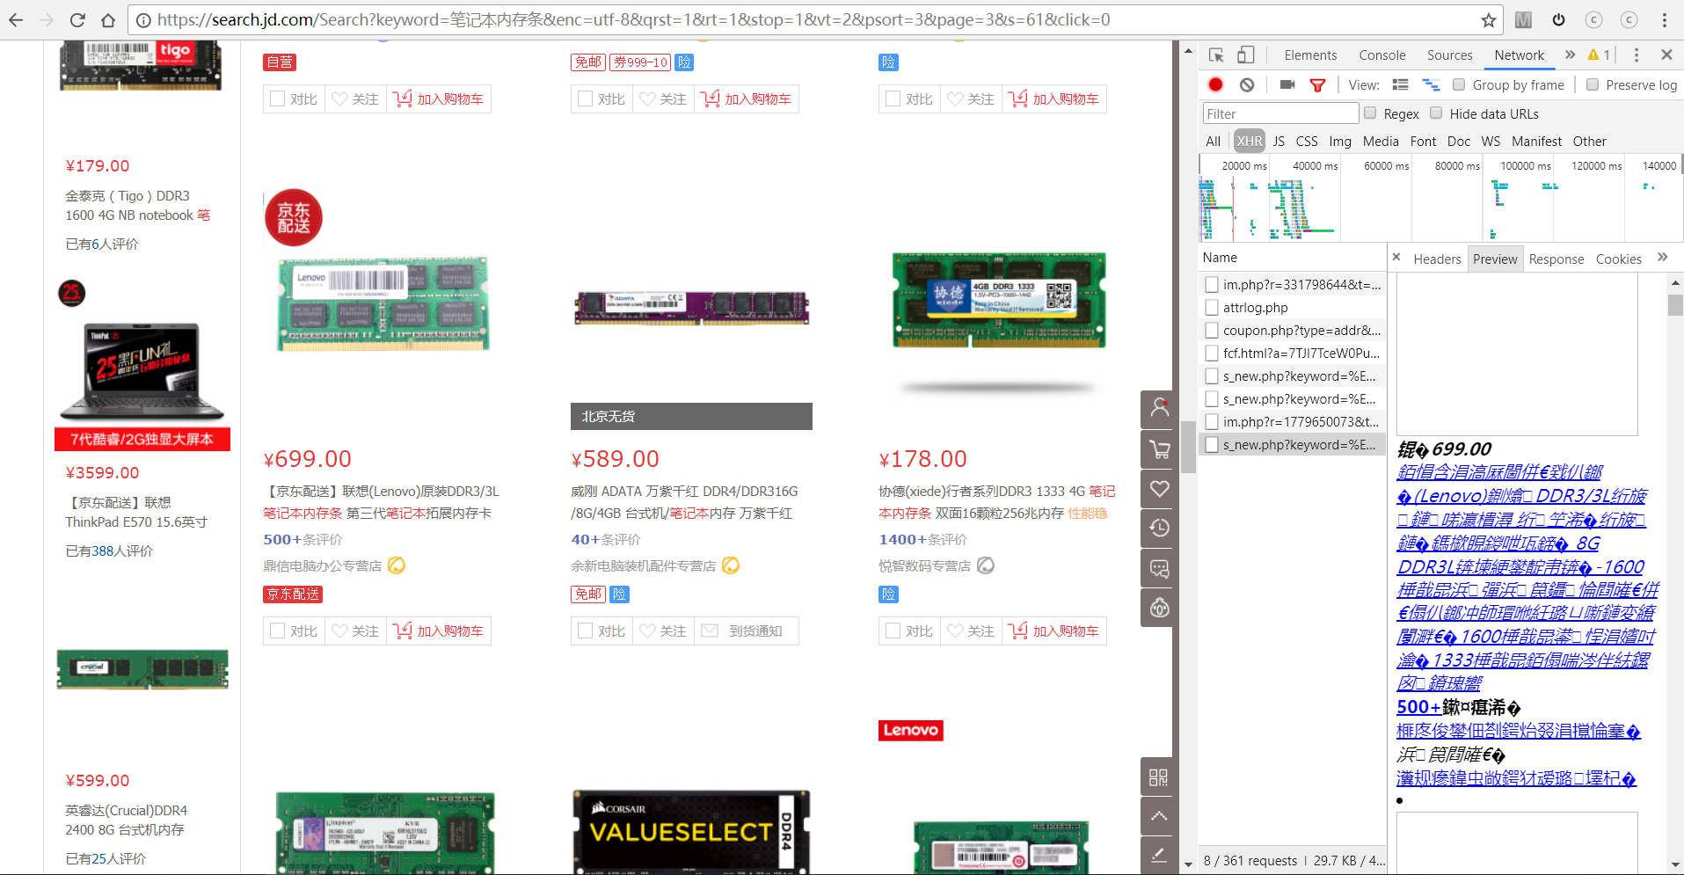Click the page scrollbar up arrow

click(x=1188, y=51)
